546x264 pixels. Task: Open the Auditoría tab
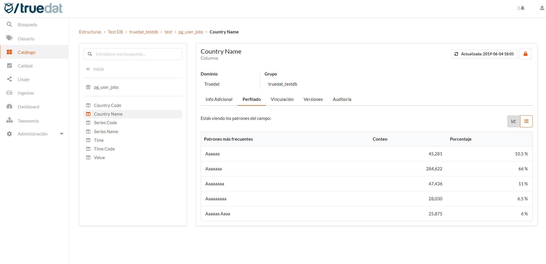click(342, 99)
